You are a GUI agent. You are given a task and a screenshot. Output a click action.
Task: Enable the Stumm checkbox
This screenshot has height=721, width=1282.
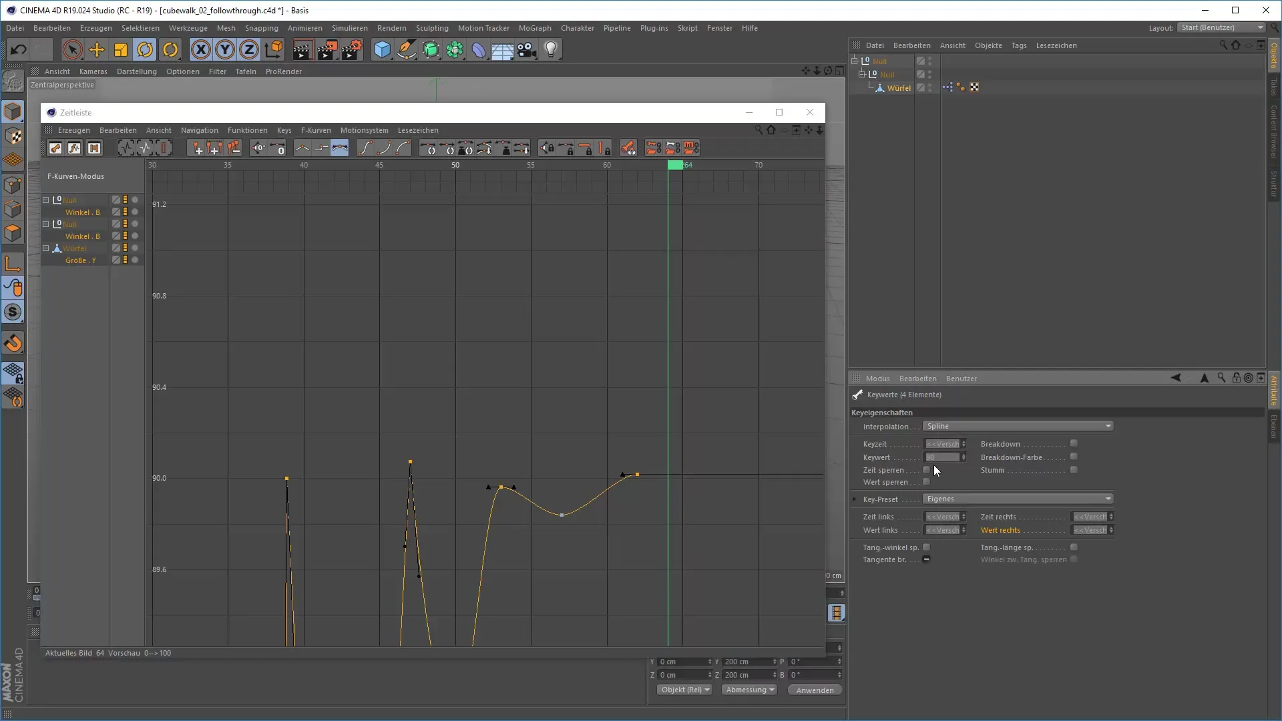point(1074,470)
